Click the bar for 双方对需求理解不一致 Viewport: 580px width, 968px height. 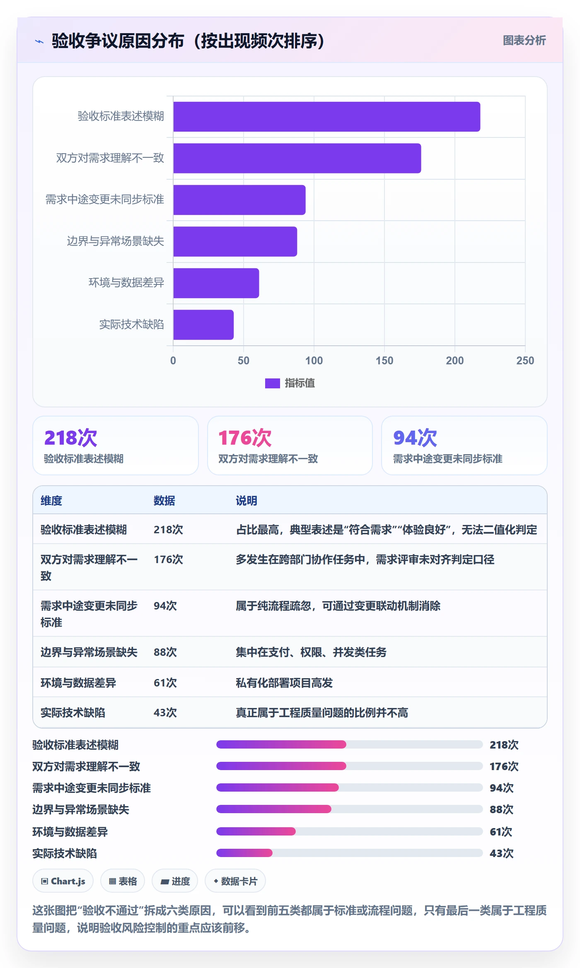coord(297,158)
